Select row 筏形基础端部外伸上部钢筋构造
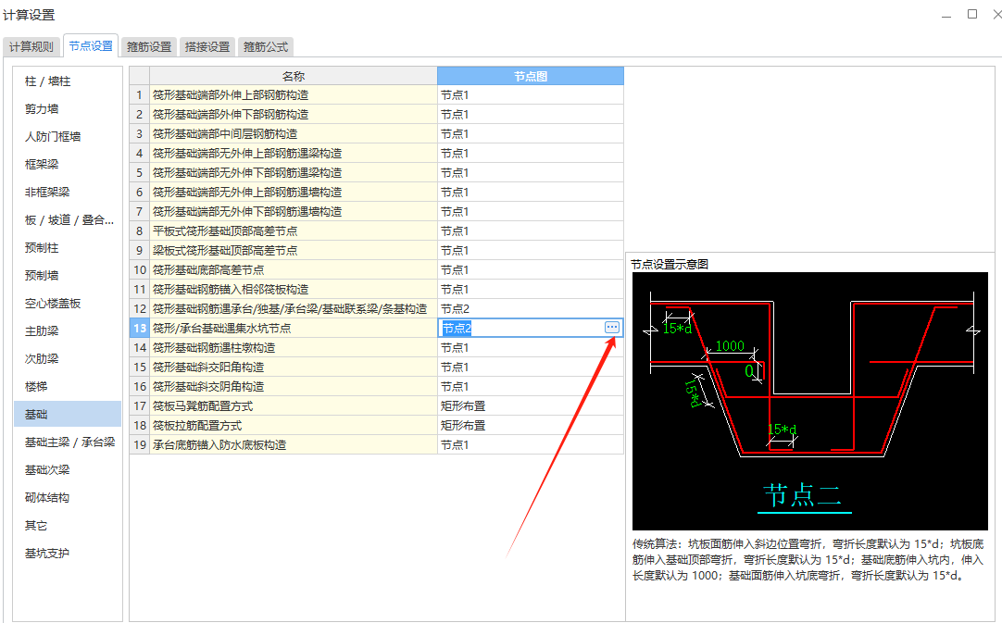The height and width of the screenshot is (623, 1002). pyautogui.click(x=294, y=95)
